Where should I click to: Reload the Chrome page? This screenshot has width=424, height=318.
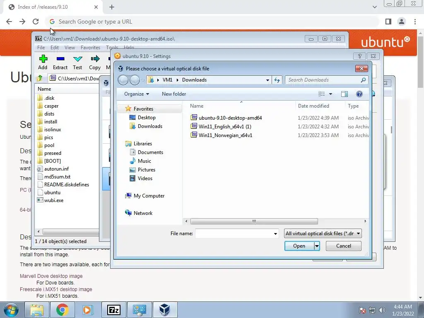tap(36, 22)
